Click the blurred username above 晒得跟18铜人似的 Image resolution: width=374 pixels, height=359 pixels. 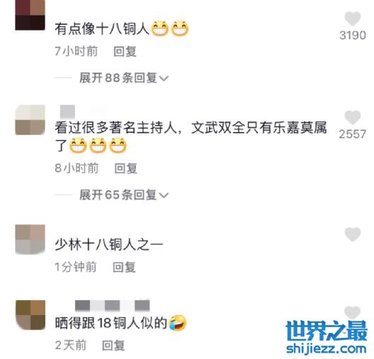[x=113, y=306]
